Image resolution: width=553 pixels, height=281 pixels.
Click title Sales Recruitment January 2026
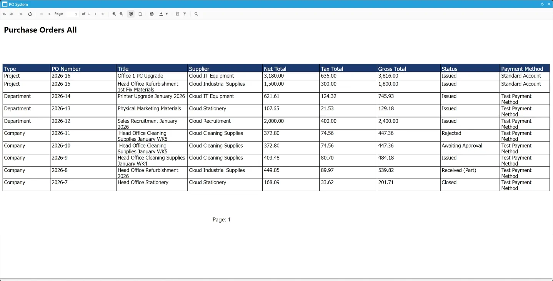(x=148, y=124)
